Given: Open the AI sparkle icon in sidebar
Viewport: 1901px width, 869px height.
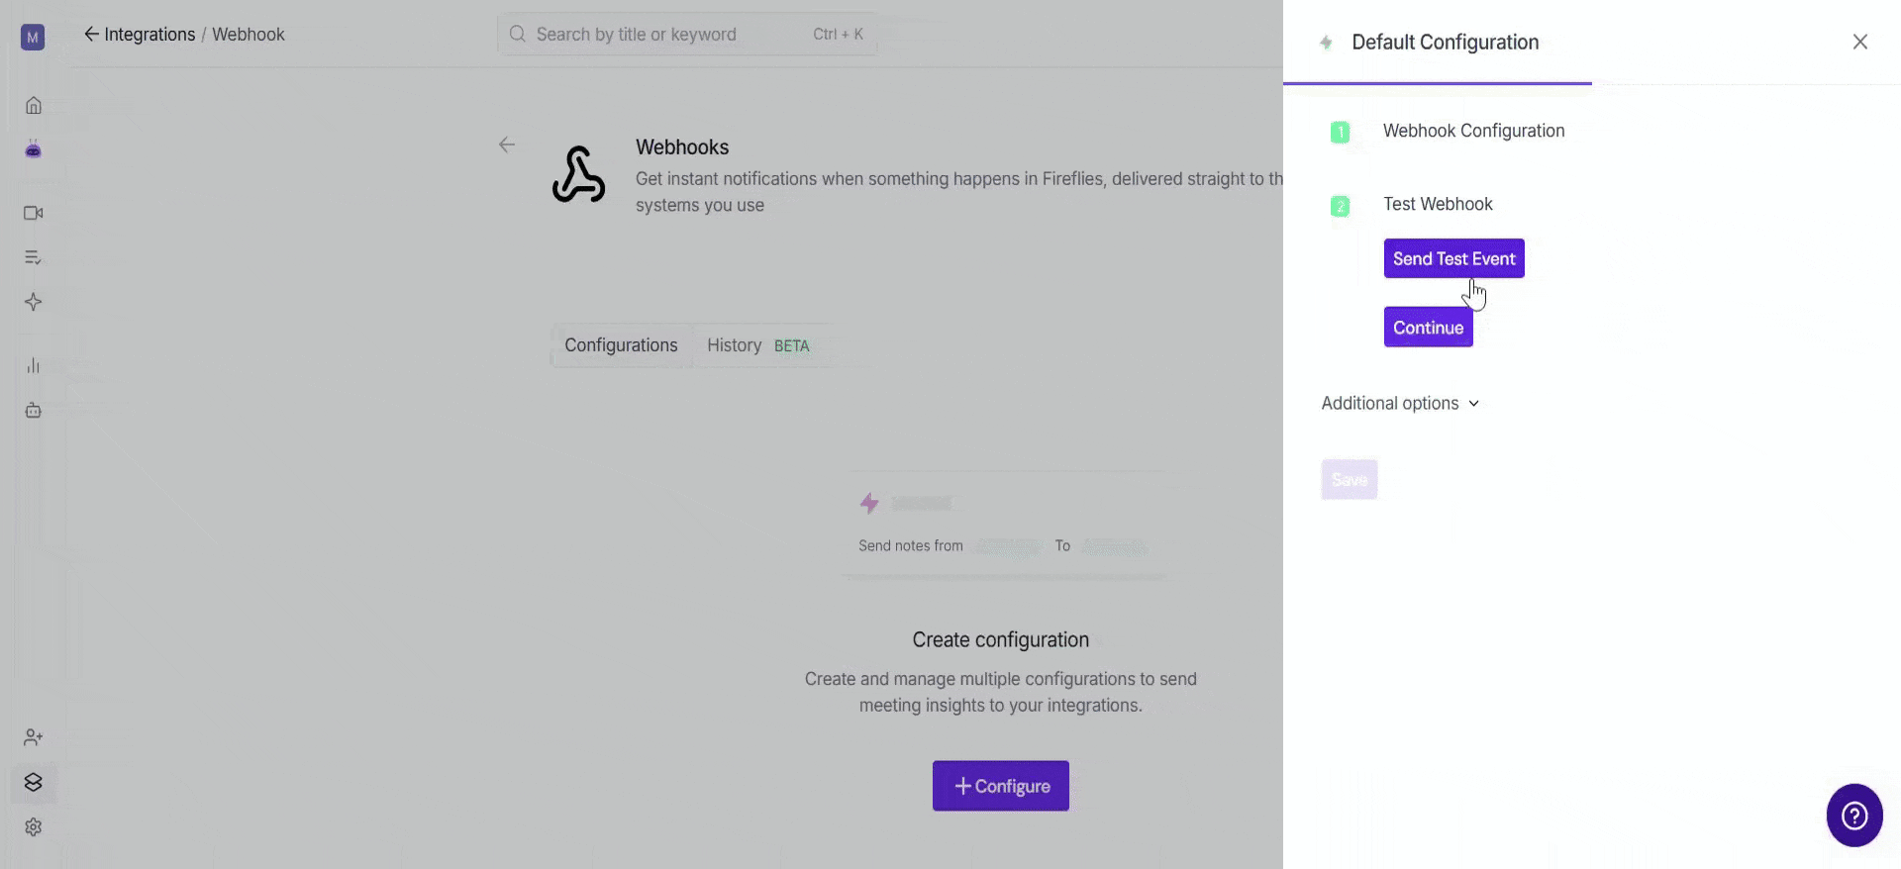Looking at the screenshot, I should pos(34,302).
